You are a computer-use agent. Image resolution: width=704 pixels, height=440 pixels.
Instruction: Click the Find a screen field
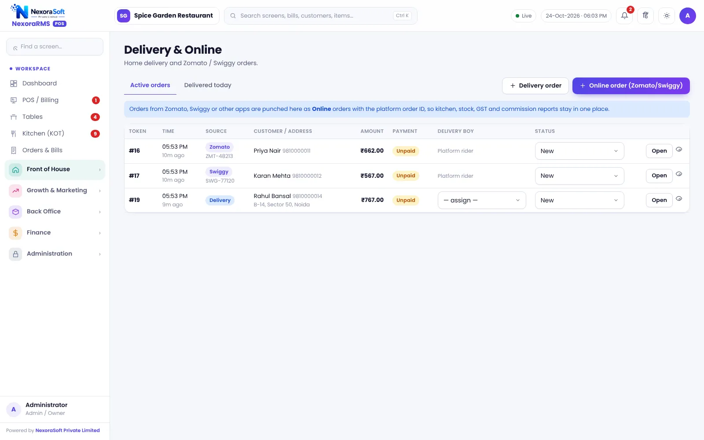(55, 47)
